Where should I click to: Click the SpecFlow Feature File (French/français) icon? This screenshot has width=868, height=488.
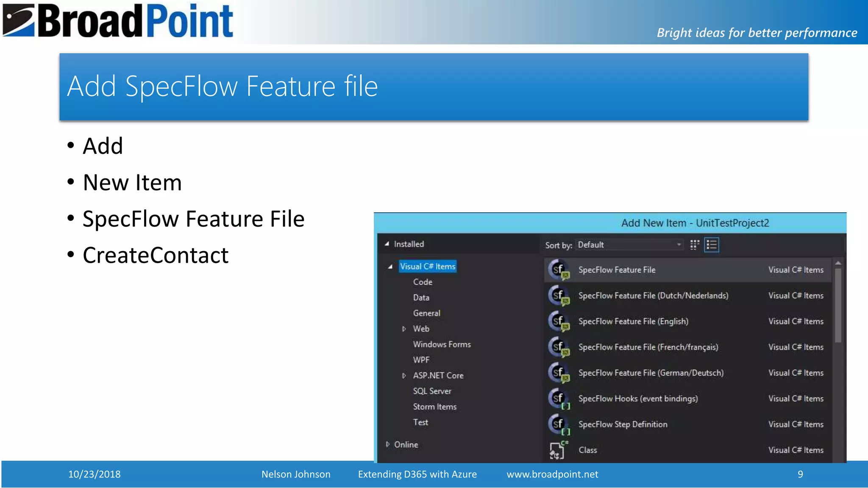pos(559,347)
